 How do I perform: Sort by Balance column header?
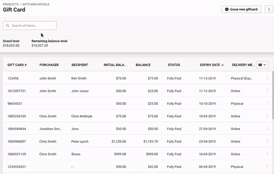(143, 65)
